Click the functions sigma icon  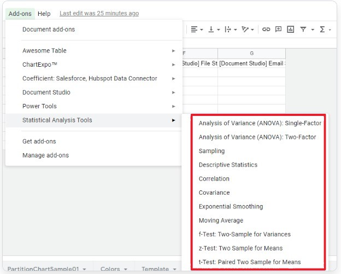322,30
